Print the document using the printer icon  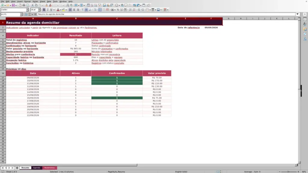[24, 5]
